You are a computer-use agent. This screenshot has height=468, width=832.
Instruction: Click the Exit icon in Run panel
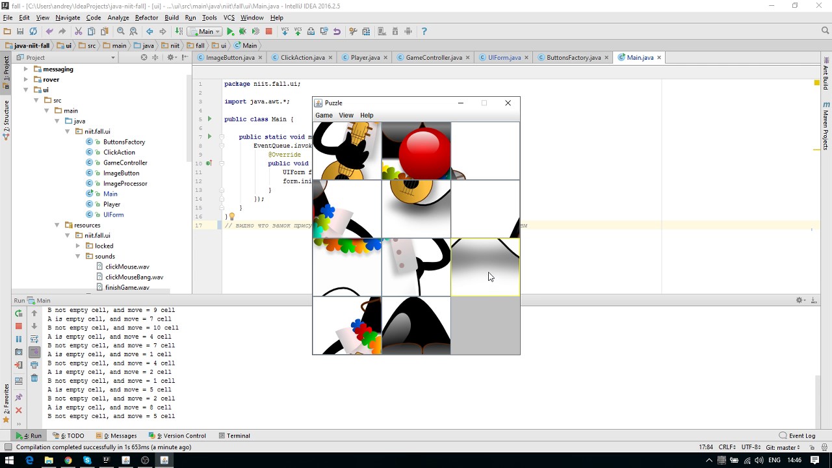coord(19,365)
